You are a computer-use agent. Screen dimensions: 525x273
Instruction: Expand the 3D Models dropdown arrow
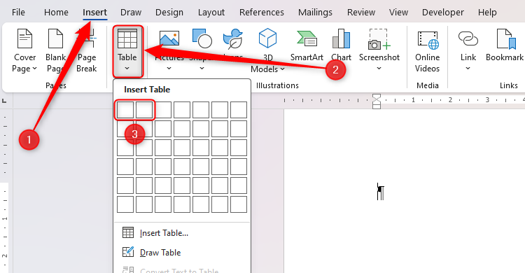282,69
